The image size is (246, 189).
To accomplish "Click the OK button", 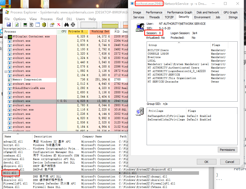I will coord(206,162).
